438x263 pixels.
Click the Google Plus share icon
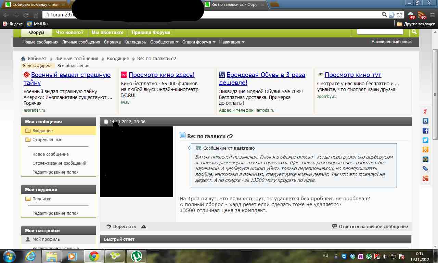coord(425,178)
